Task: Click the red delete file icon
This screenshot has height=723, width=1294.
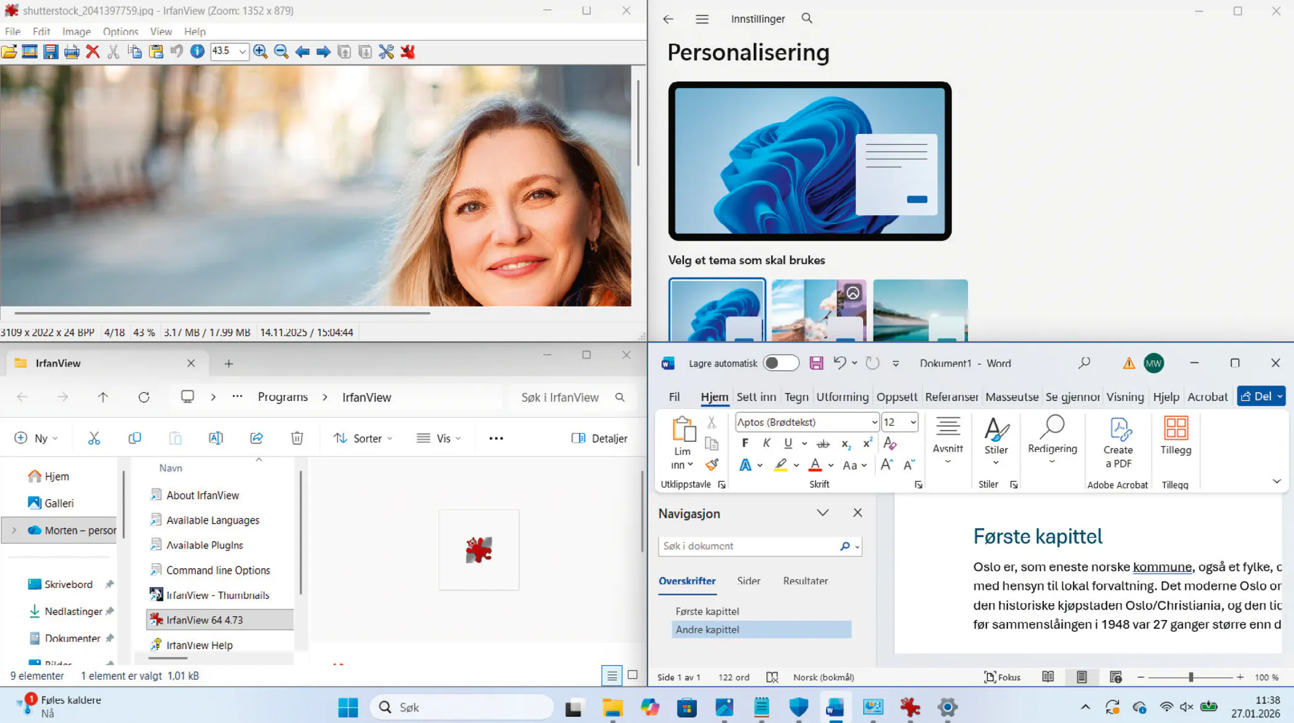Action: coord(93,52)
